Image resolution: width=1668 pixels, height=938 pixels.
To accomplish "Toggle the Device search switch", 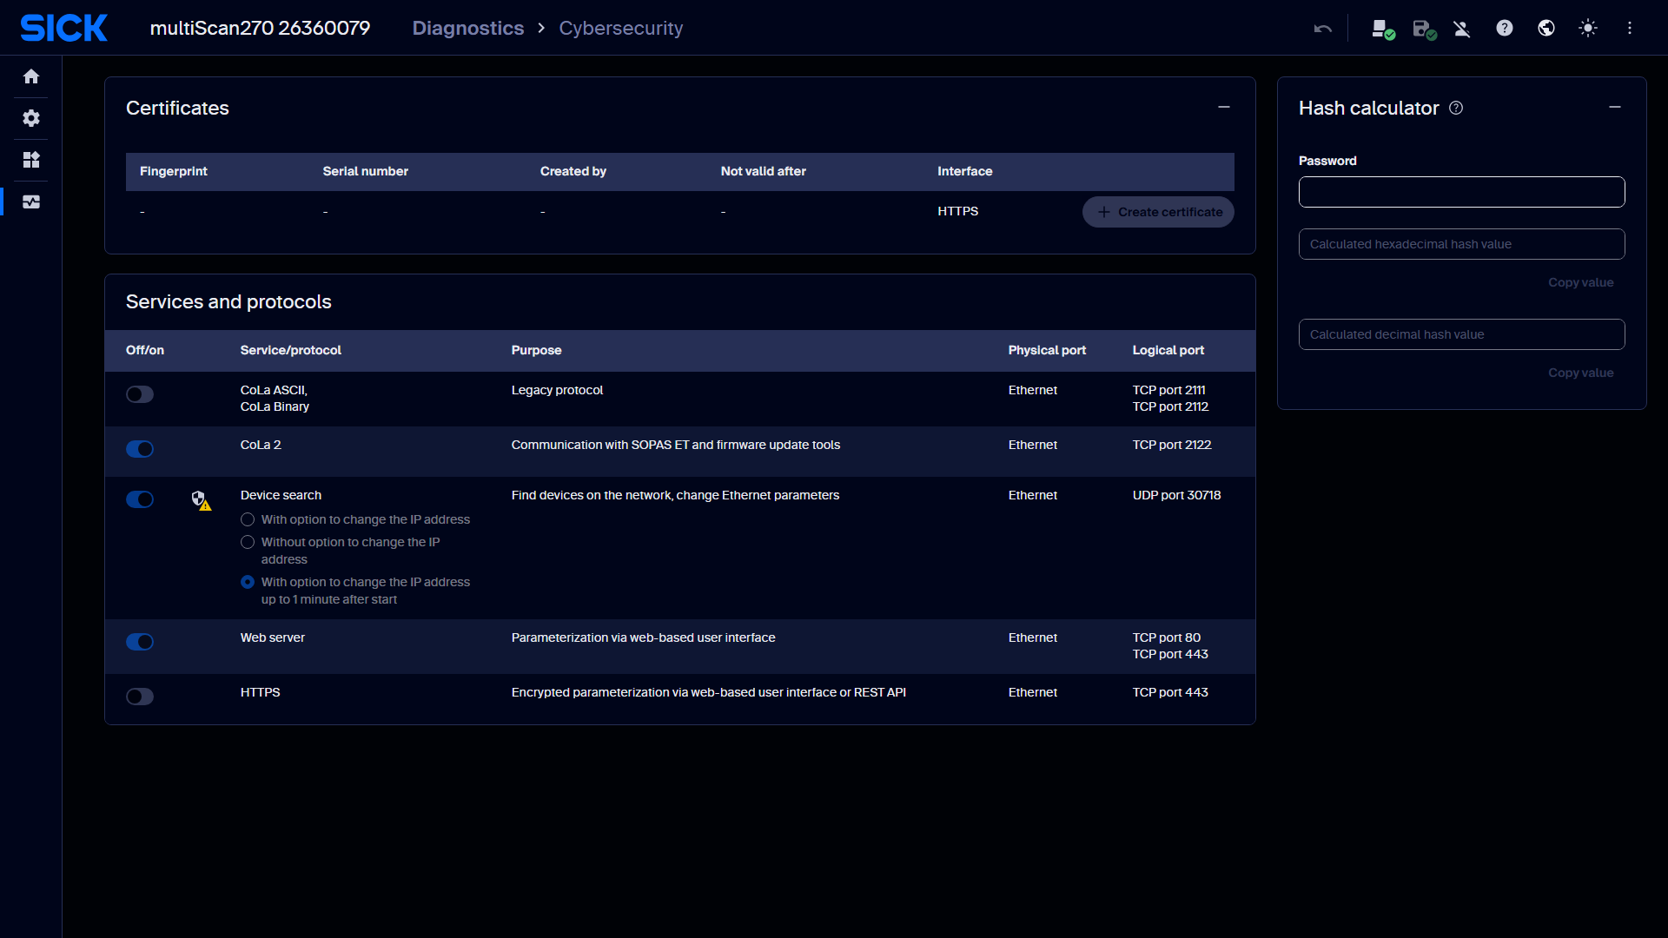I will coord(140,499).
